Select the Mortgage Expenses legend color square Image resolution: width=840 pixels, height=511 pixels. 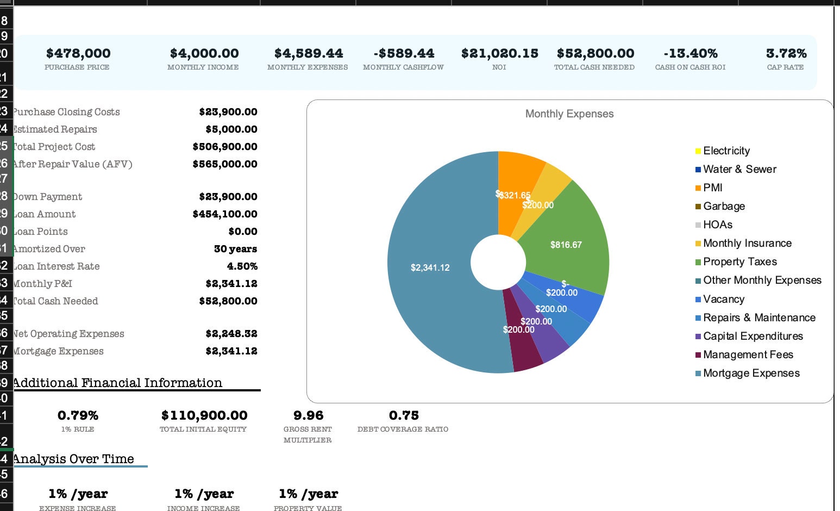pyautogui.click(x=698, y=373)
